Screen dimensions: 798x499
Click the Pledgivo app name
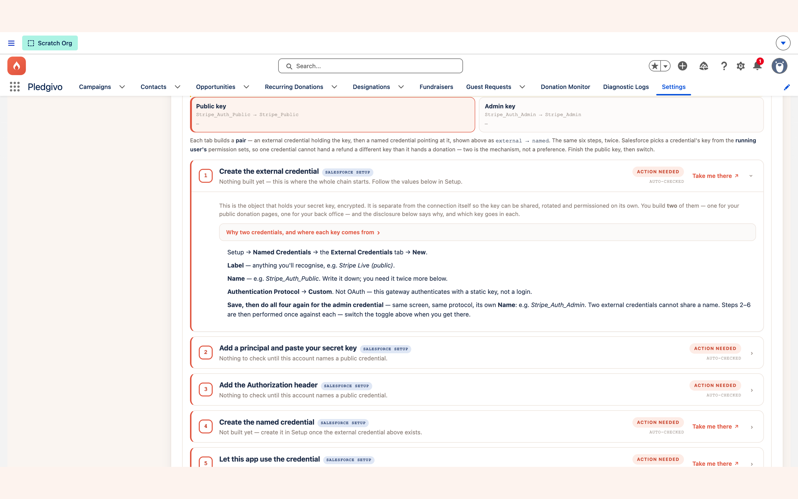45,87
